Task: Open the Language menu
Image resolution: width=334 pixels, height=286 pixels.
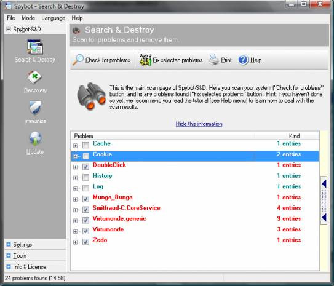Action: click(54, 18)
